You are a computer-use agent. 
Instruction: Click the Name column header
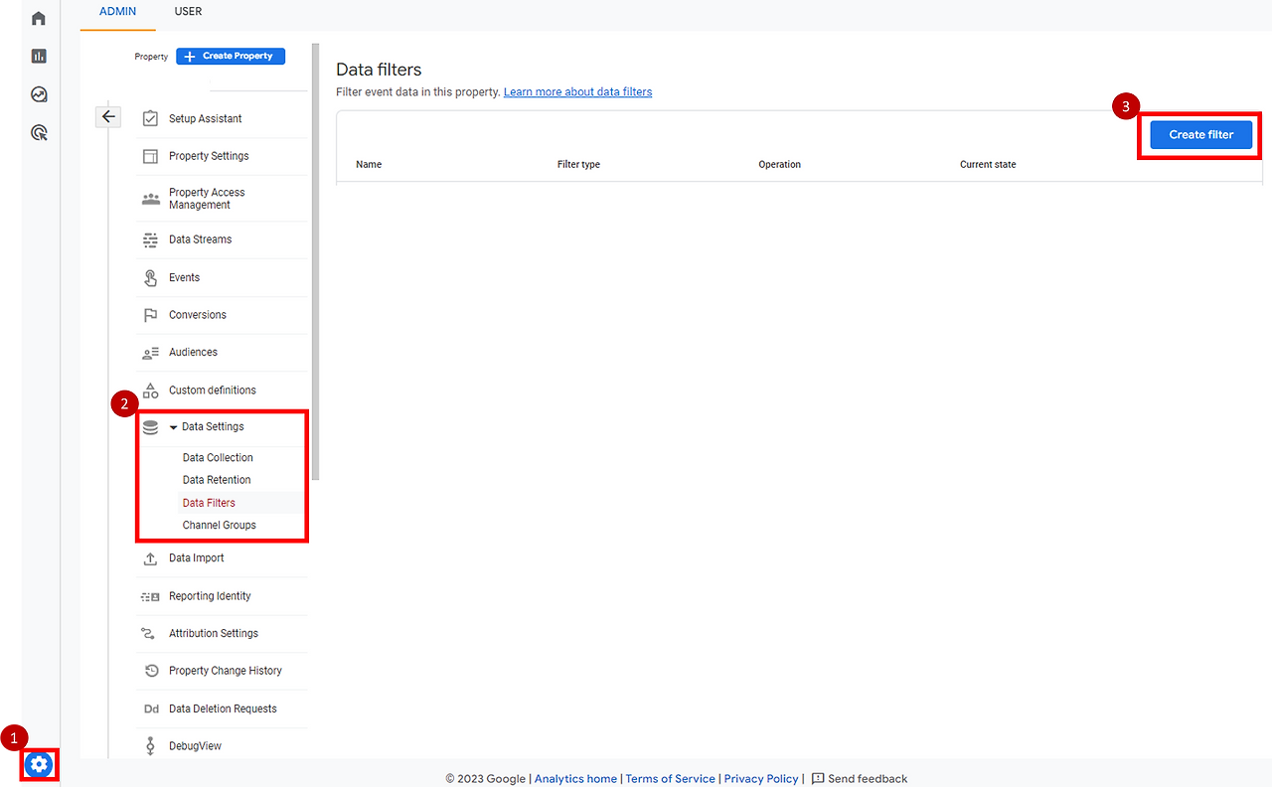pyautogui.click(x=369, y=165)
